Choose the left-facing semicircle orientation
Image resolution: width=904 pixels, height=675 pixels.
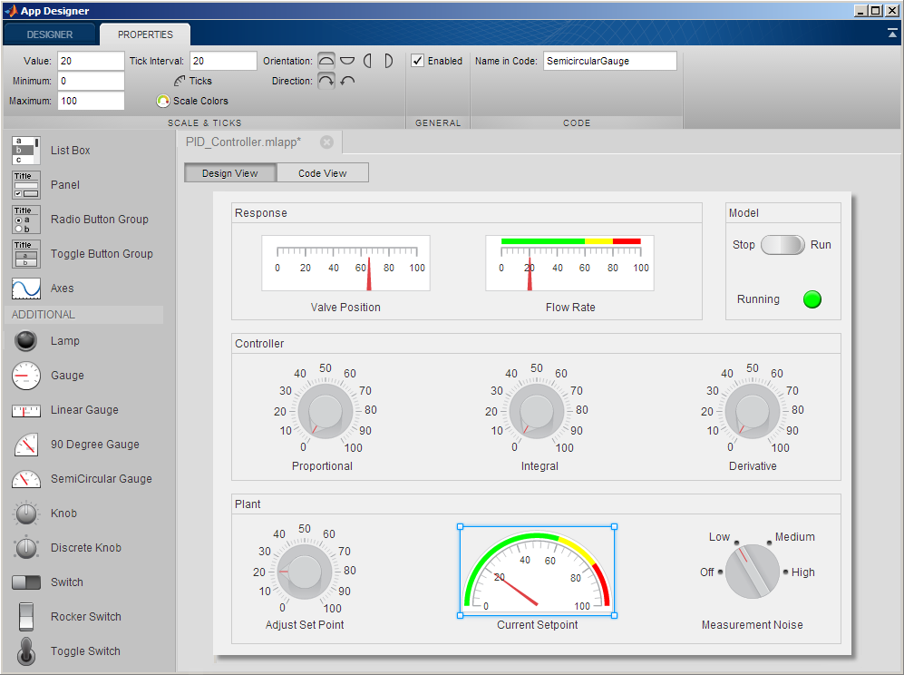pos(368,61)
